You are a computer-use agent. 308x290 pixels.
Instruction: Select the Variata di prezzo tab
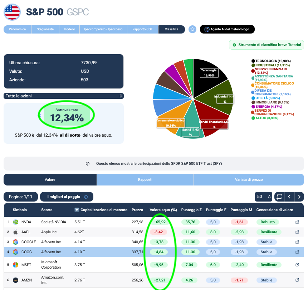click(x=249, y=179)
